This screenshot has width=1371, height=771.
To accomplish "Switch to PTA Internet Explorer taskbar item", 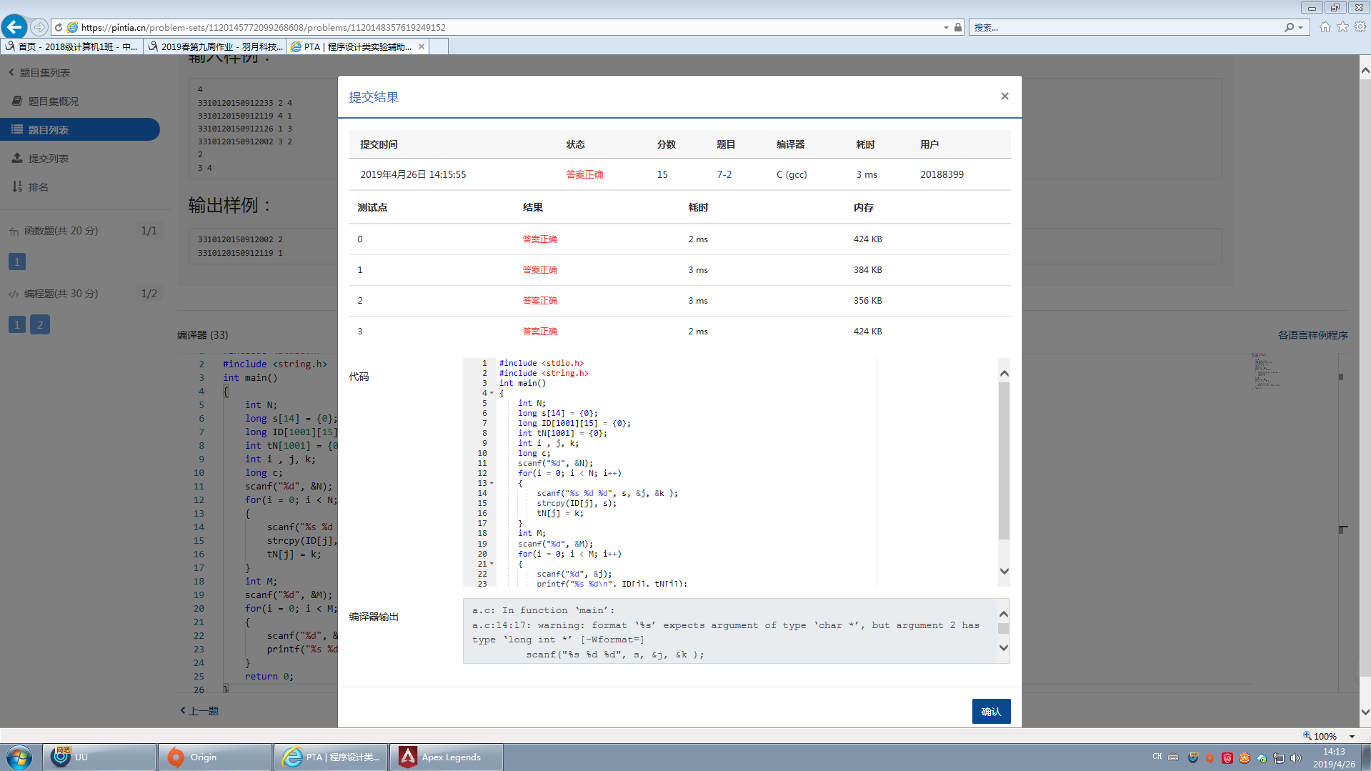I will 331,757.
